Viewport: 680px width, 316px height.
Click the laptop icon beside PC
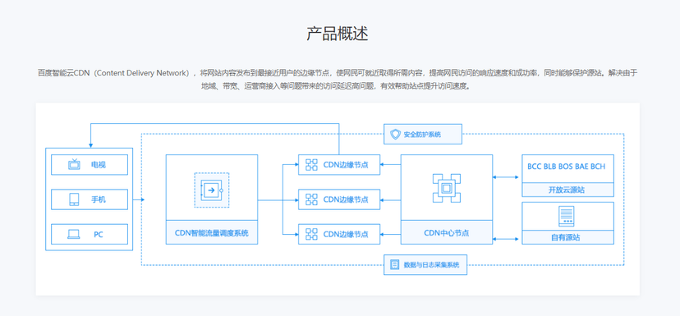74,235
